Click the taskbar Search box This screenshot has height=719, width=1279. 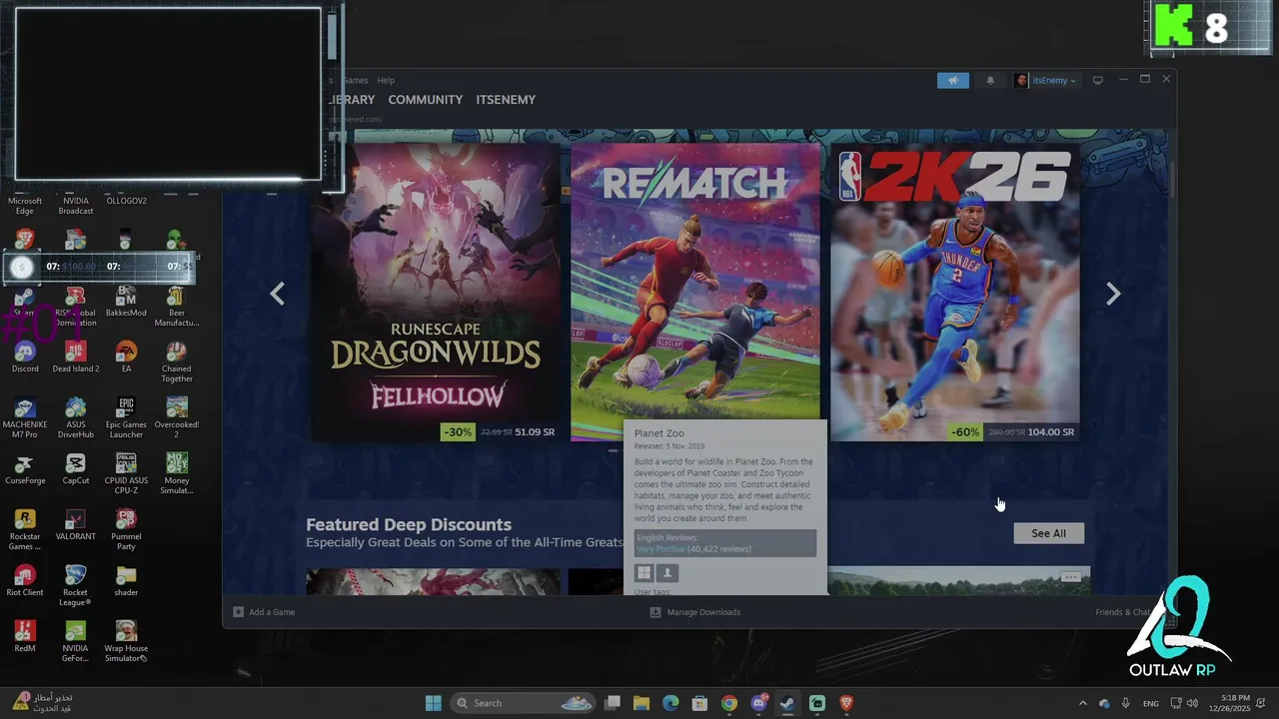coord(525,703)
